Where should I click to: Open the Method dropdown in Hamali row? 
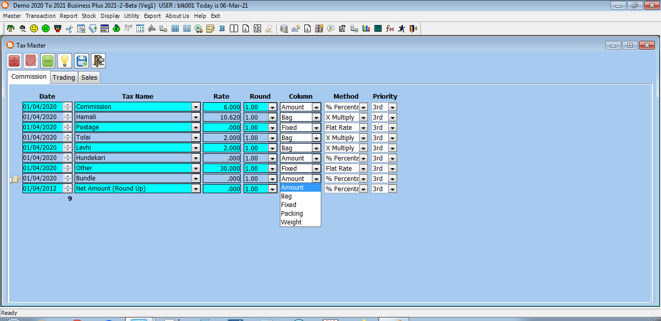pyautogui.click(x=363, y=117)
